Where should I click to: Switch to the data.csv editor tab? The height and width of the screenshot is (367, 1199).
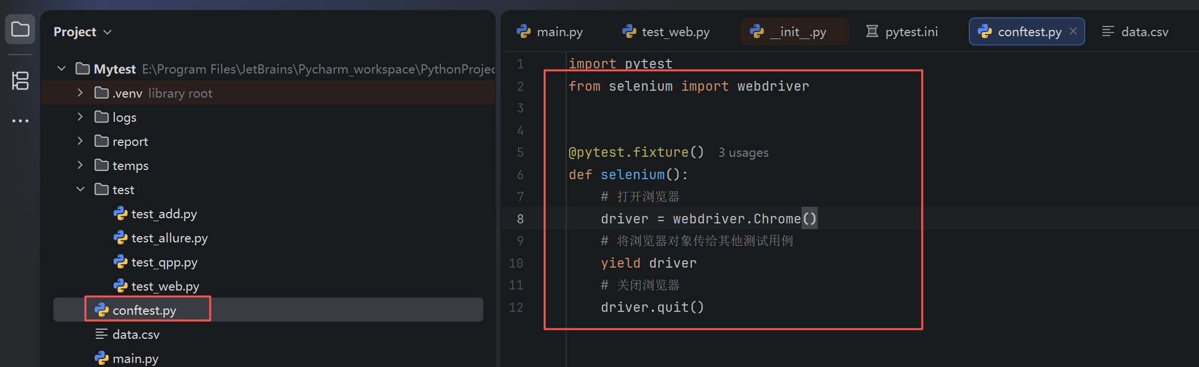[x=1135, y=32]
